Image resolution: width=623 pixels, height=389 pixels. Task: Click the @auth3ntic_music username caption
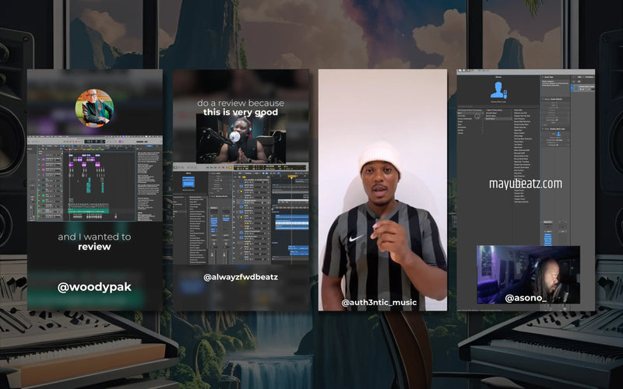[378, 302]
